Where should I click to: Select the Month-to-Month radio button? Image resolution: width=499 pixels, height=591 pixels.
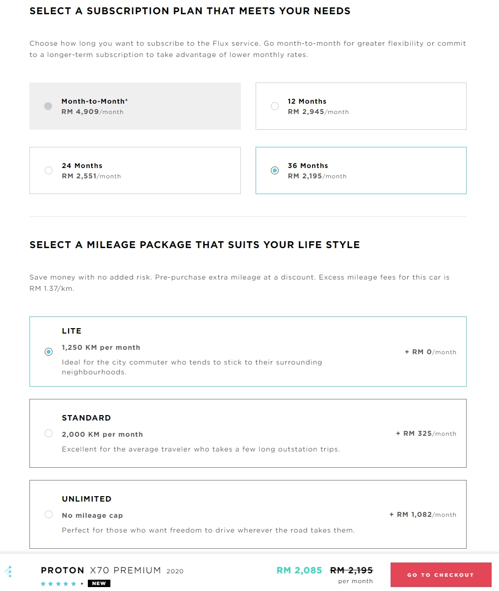[x=48, y=106]
